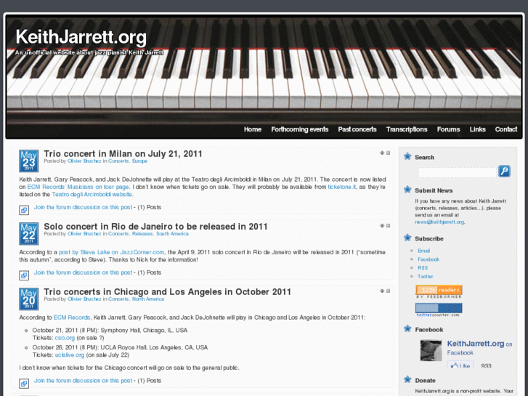Join the forum discussion on the Chicago post

click(x=84, y=381)
